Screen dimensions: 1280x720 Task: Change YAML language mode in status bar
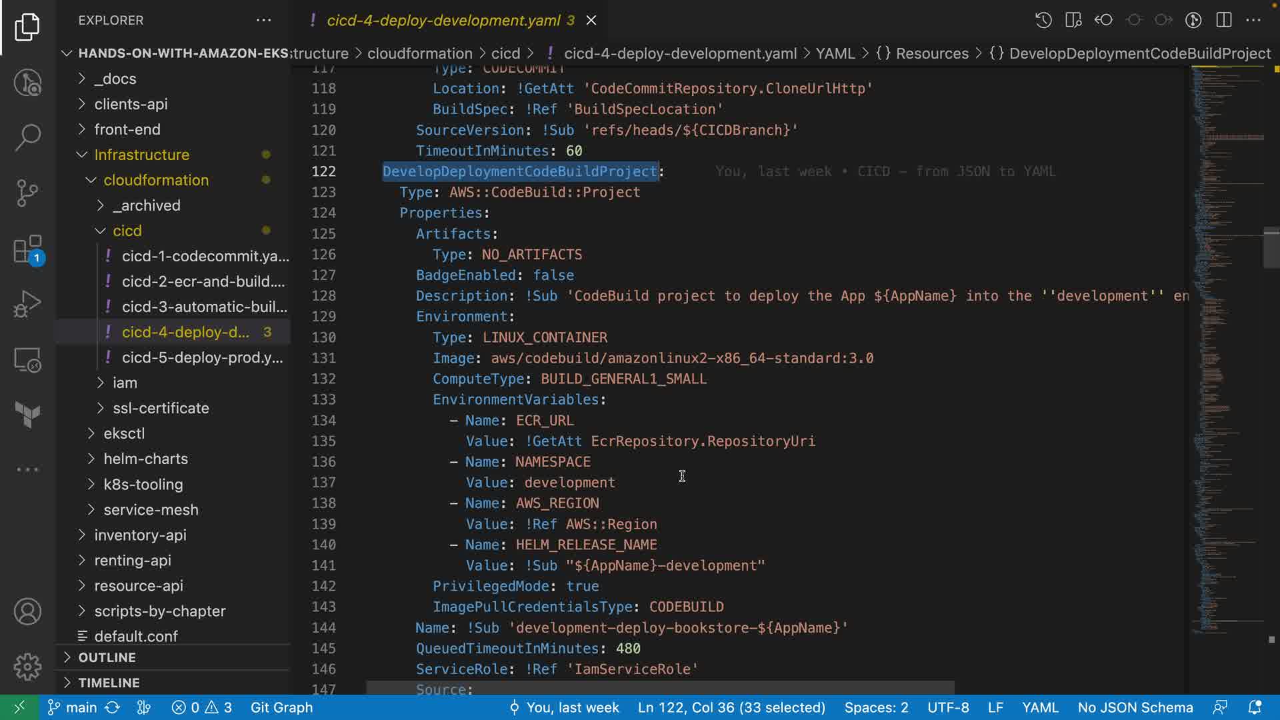coord(1039,707)
